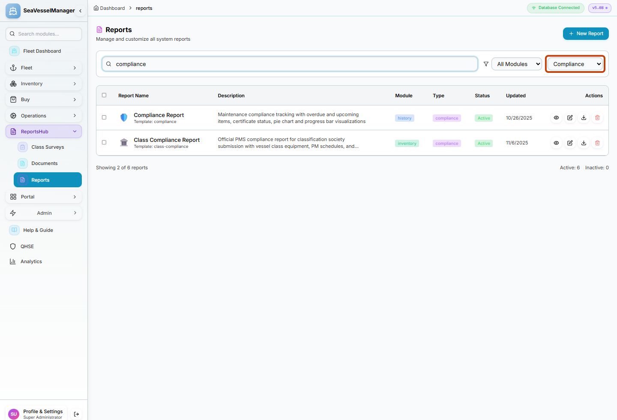The height and width of the screenshot is (420, 617).
Task: Click the filter funnel icon
Action: click(x=486, y=64)
